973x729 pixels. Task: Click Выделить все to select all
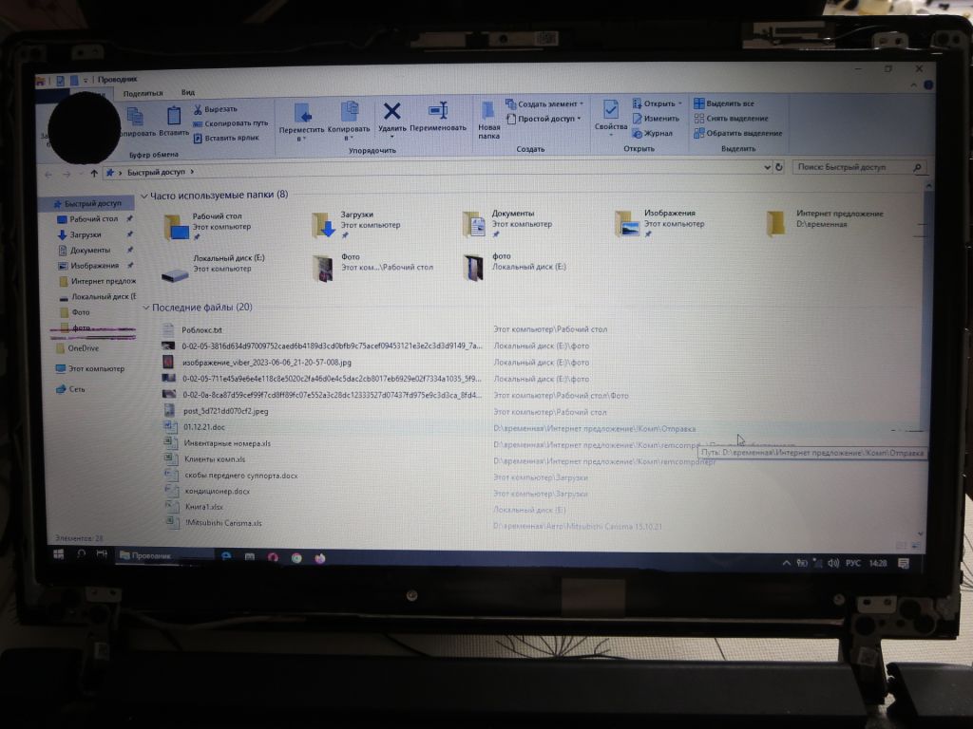pos(723,103)
